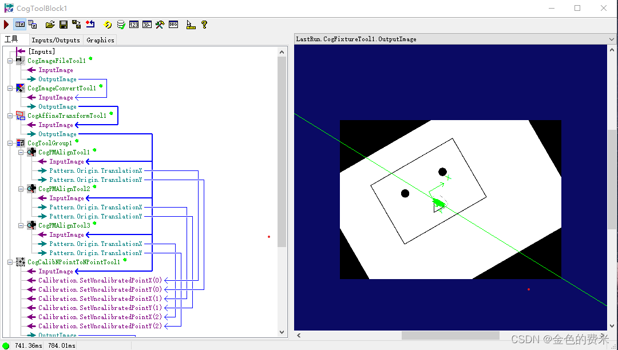Collapse the CogPMAlignTool1 node
The image size is (618, 350).
[21, 152]
